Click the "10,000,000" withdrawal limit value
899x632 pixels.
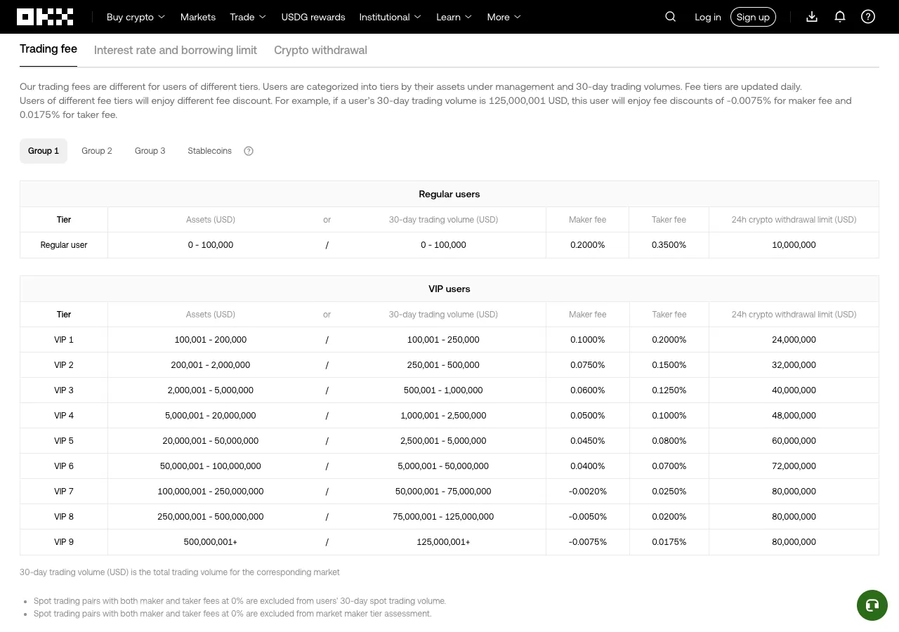pyautogui.click(x=794, y=245)
